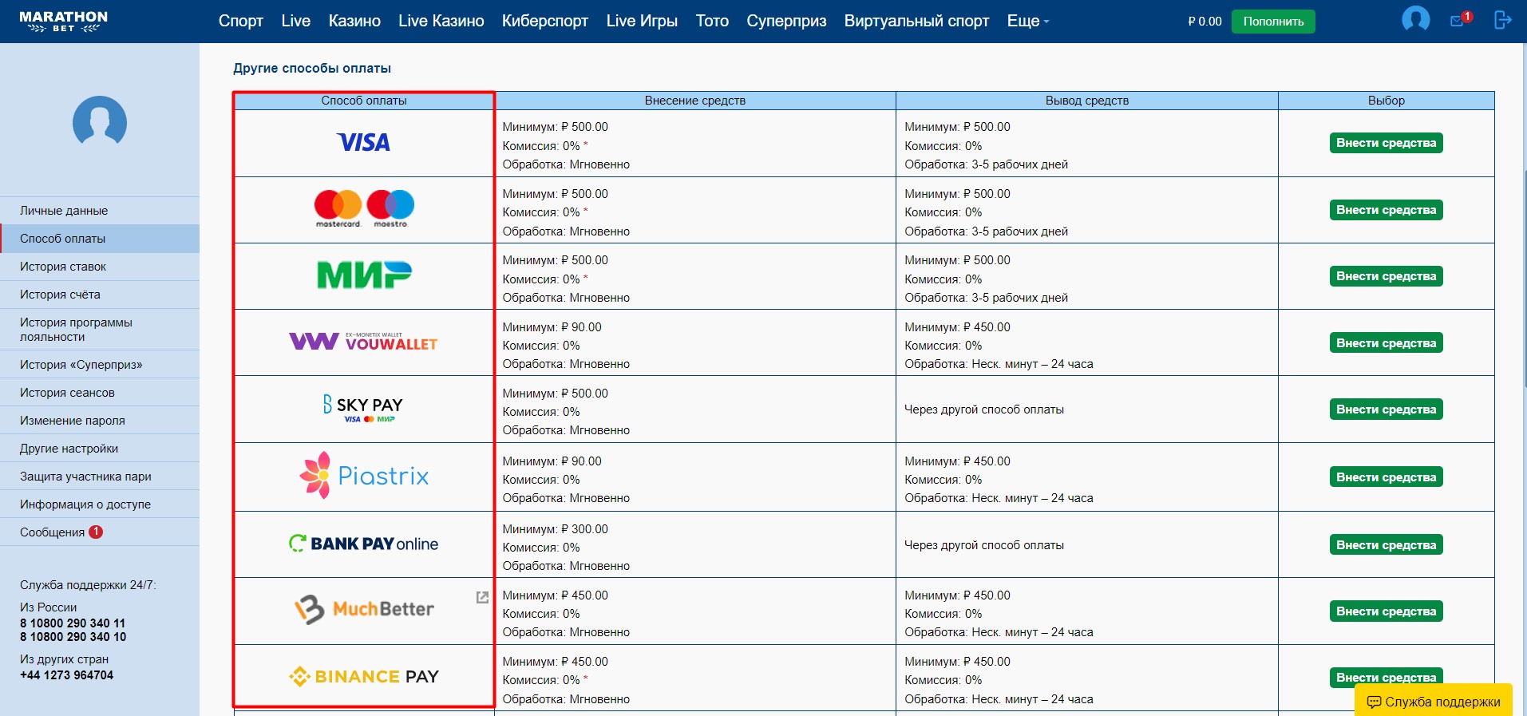
Task: Open История ставок in sidebar
Action: [x=63, y=267]
